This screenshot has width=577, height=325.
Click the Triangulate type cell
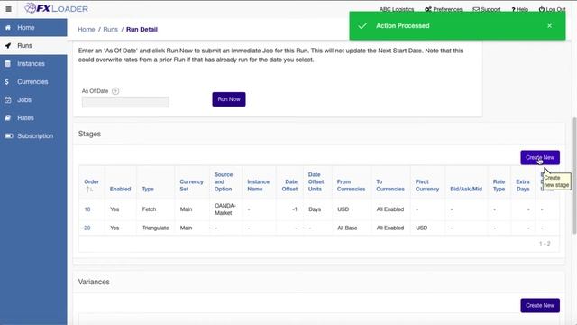[155, 227]
